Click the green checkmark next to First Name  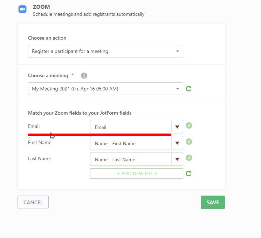pyautogui.click(x=189, y=142)
